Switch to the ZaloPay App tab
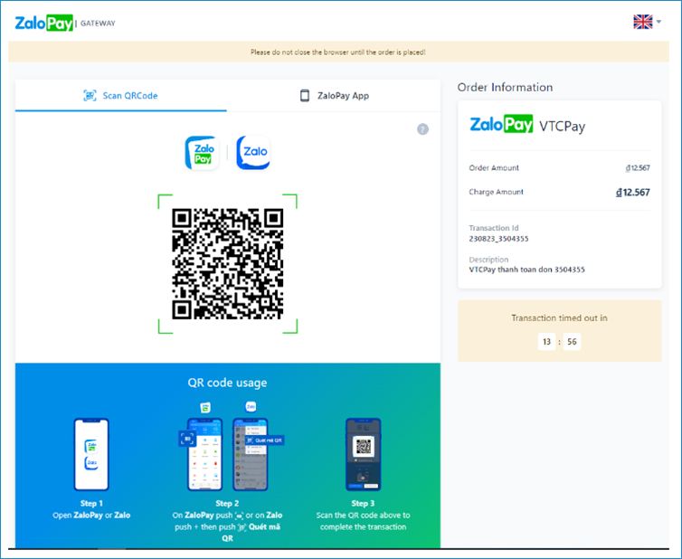Viewport: 682px width, 559px height. pyautogui.click(x=334, y=96)
